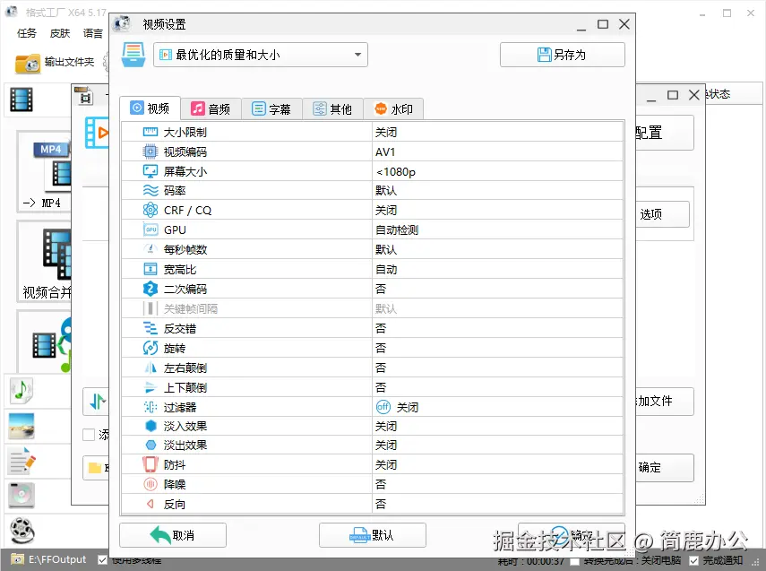The width and height of the screenshot is (766, 571).
Task: Click the default (默认) button
Action: point(372,535)
